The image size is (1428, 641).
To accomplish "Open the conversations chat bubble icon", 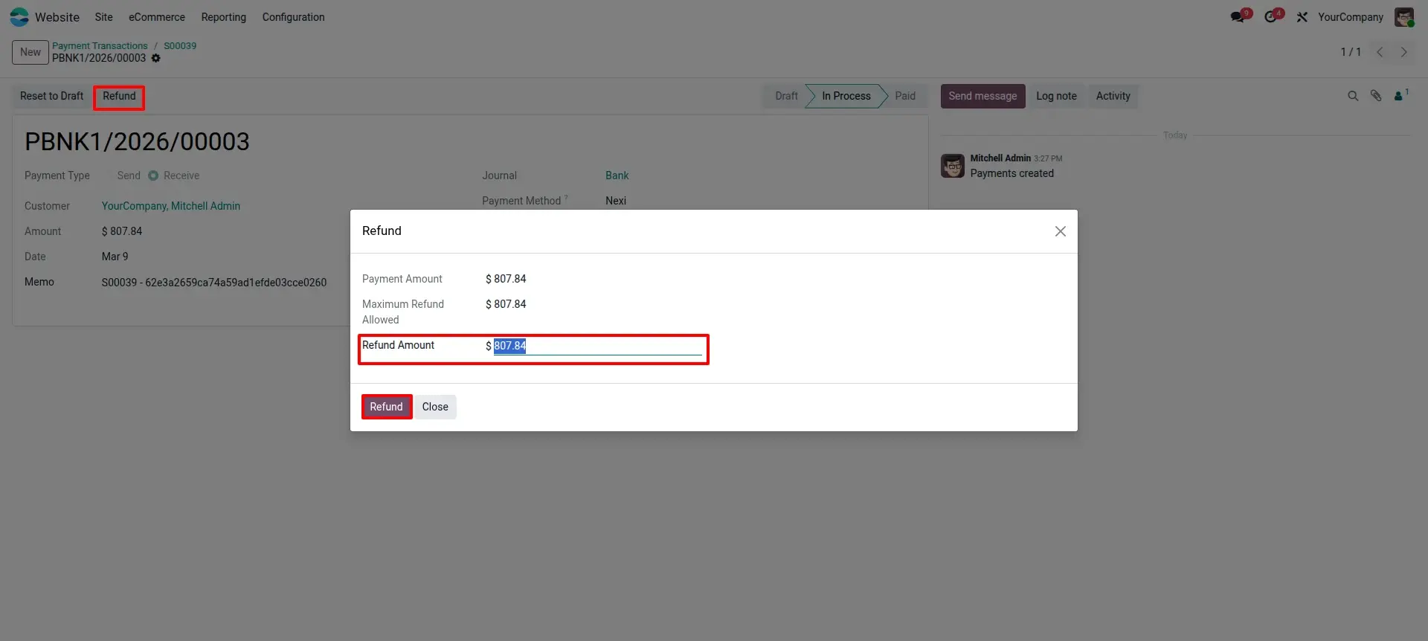I will click(1238, 16).
